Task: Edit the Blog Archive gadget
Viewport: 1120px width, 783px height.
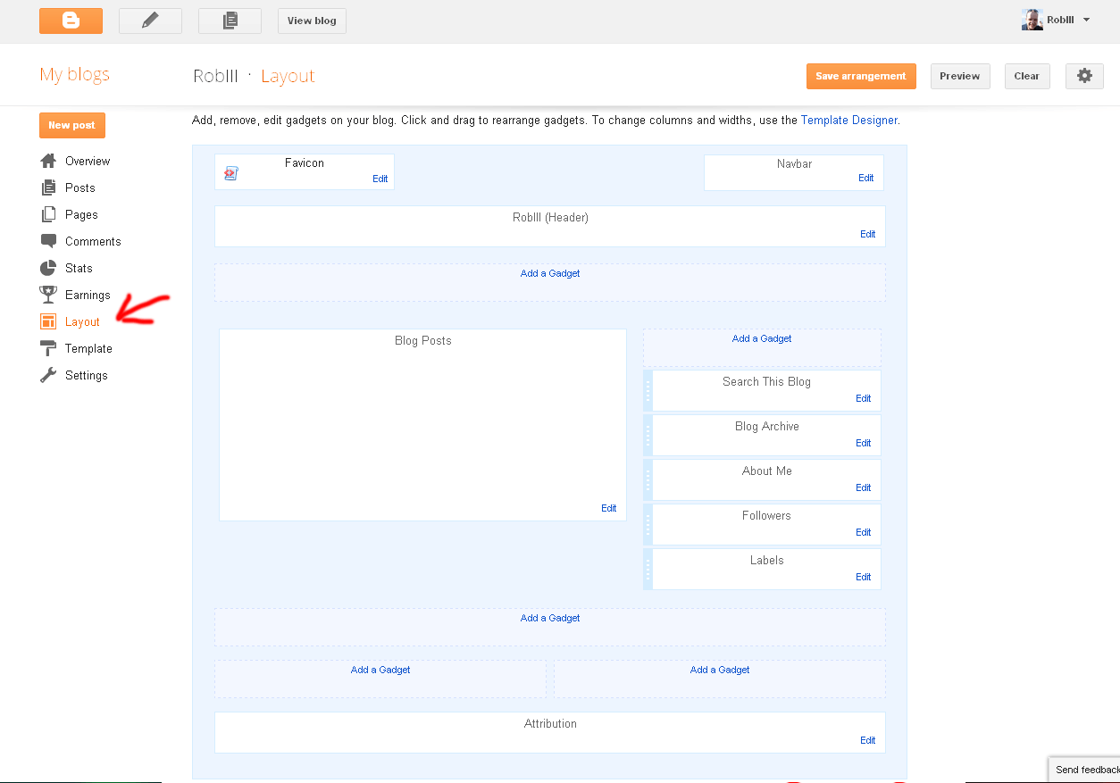Action: click(863, 443)
